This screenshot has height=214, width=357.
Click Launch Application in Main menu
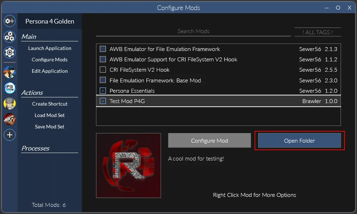50,48
